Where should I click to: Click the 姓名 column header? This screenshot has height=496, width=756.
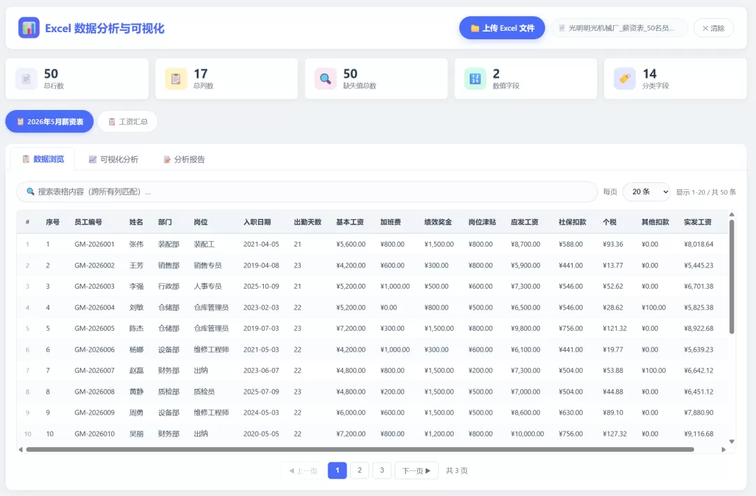point(136,222)
